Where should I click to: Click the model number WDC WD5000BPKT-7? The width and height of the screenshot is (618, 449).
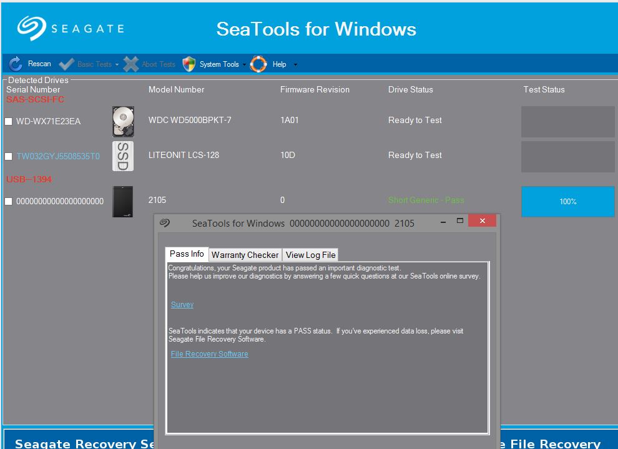point(190,121)
